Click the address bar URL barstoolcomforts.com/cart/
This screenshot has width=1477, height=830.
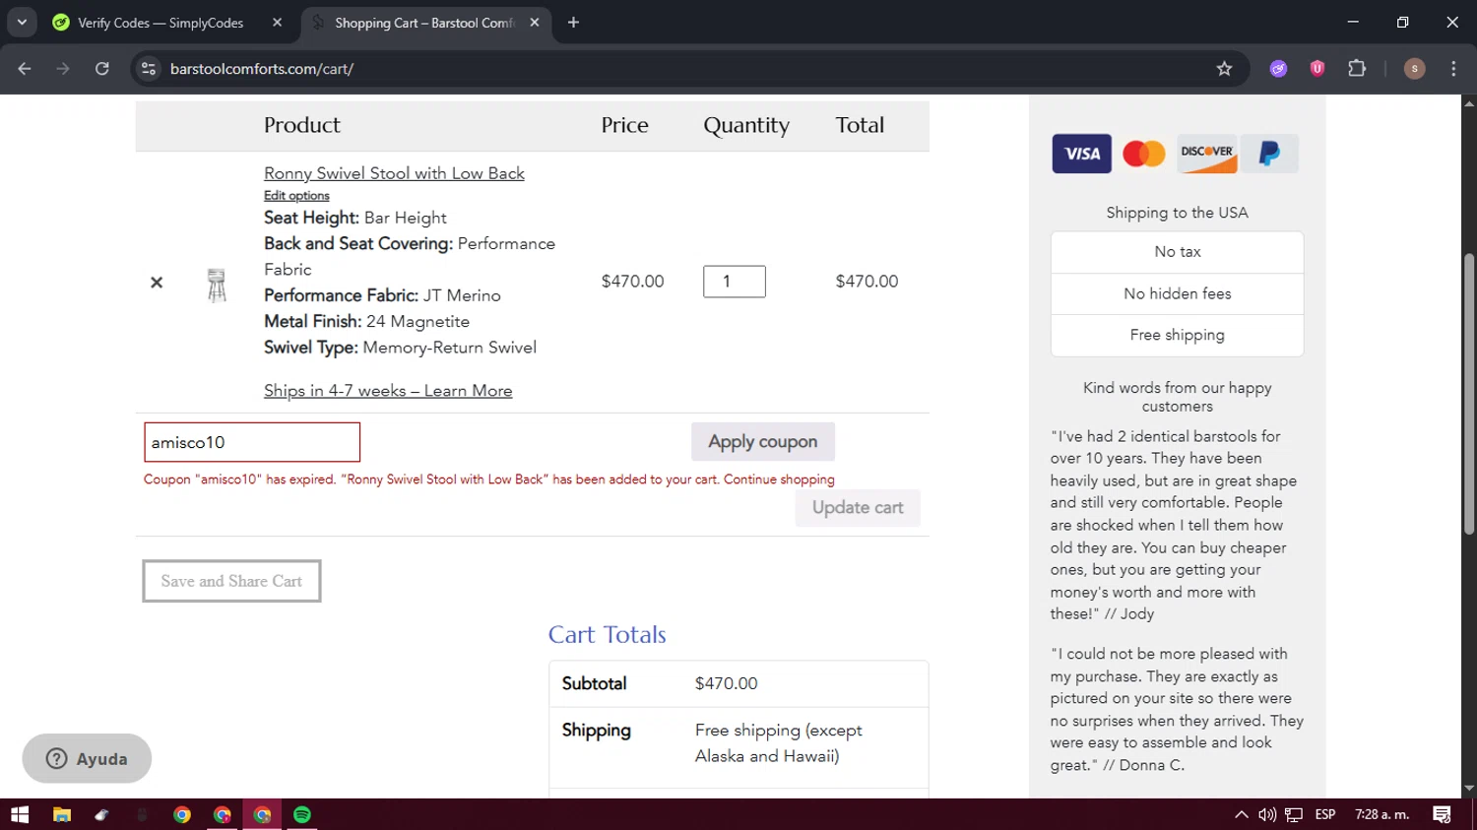[262, 69]
